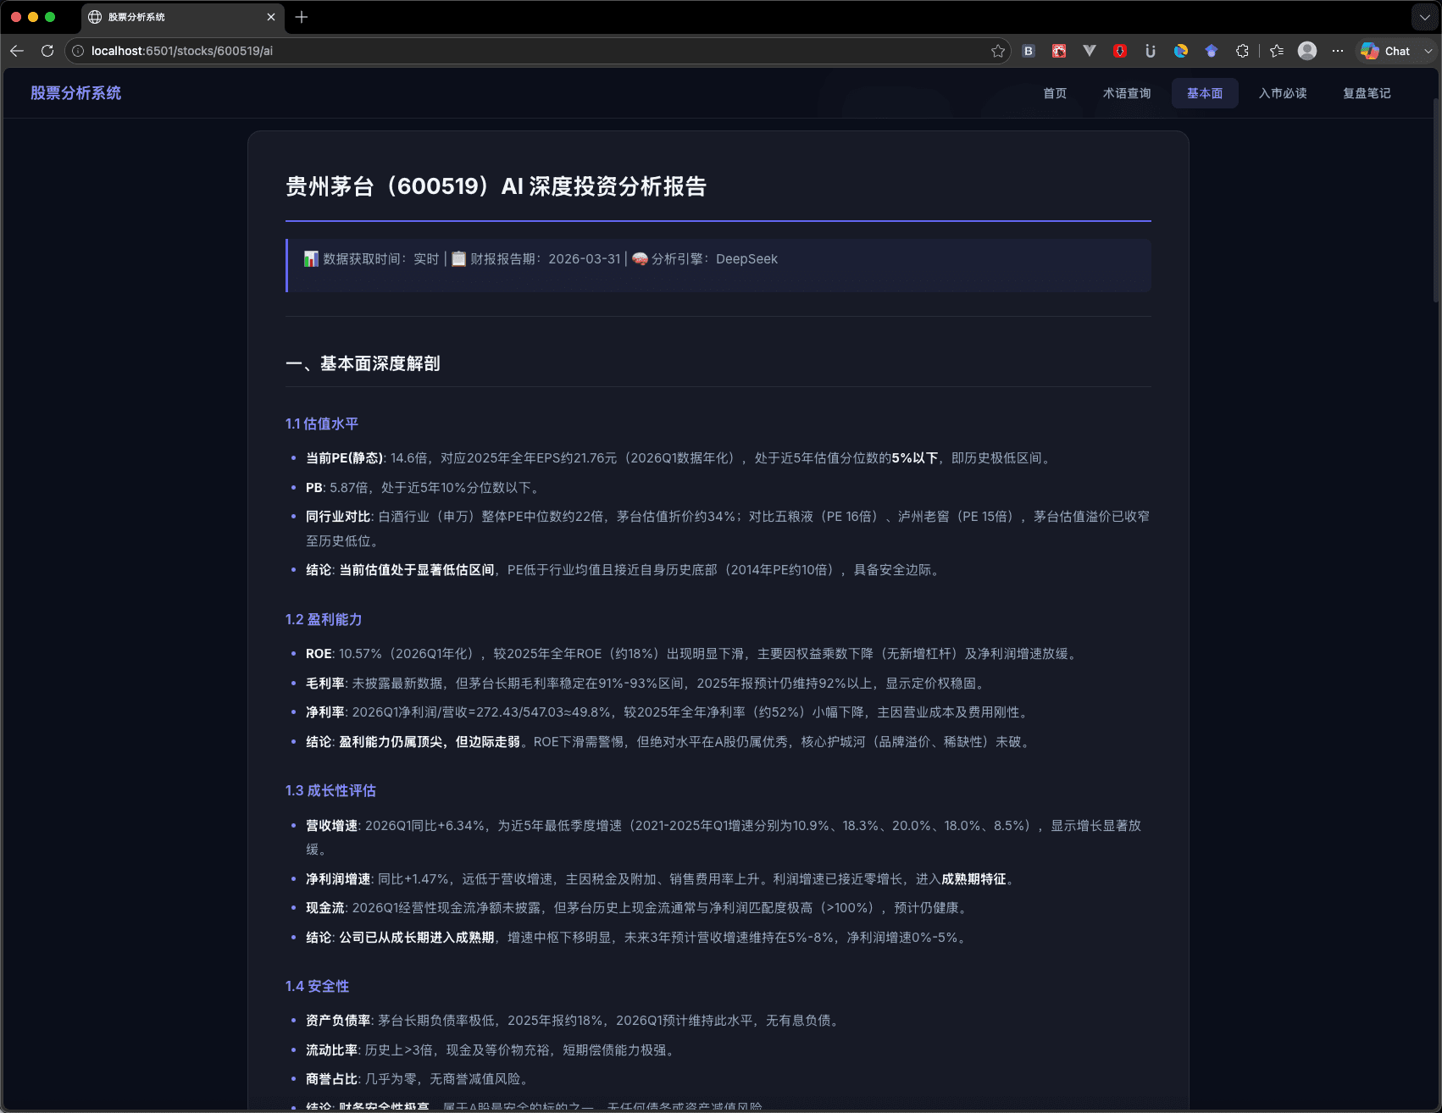This screenshot has height=1113, width=1442.
Task: Click the 1.4 安全性 subheading
Action: pos(317,986)
